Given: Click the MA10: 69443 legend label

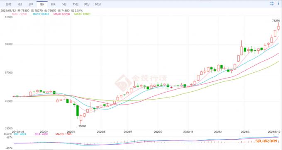Looking at the screenshot, I should click(x=41, y=14).
